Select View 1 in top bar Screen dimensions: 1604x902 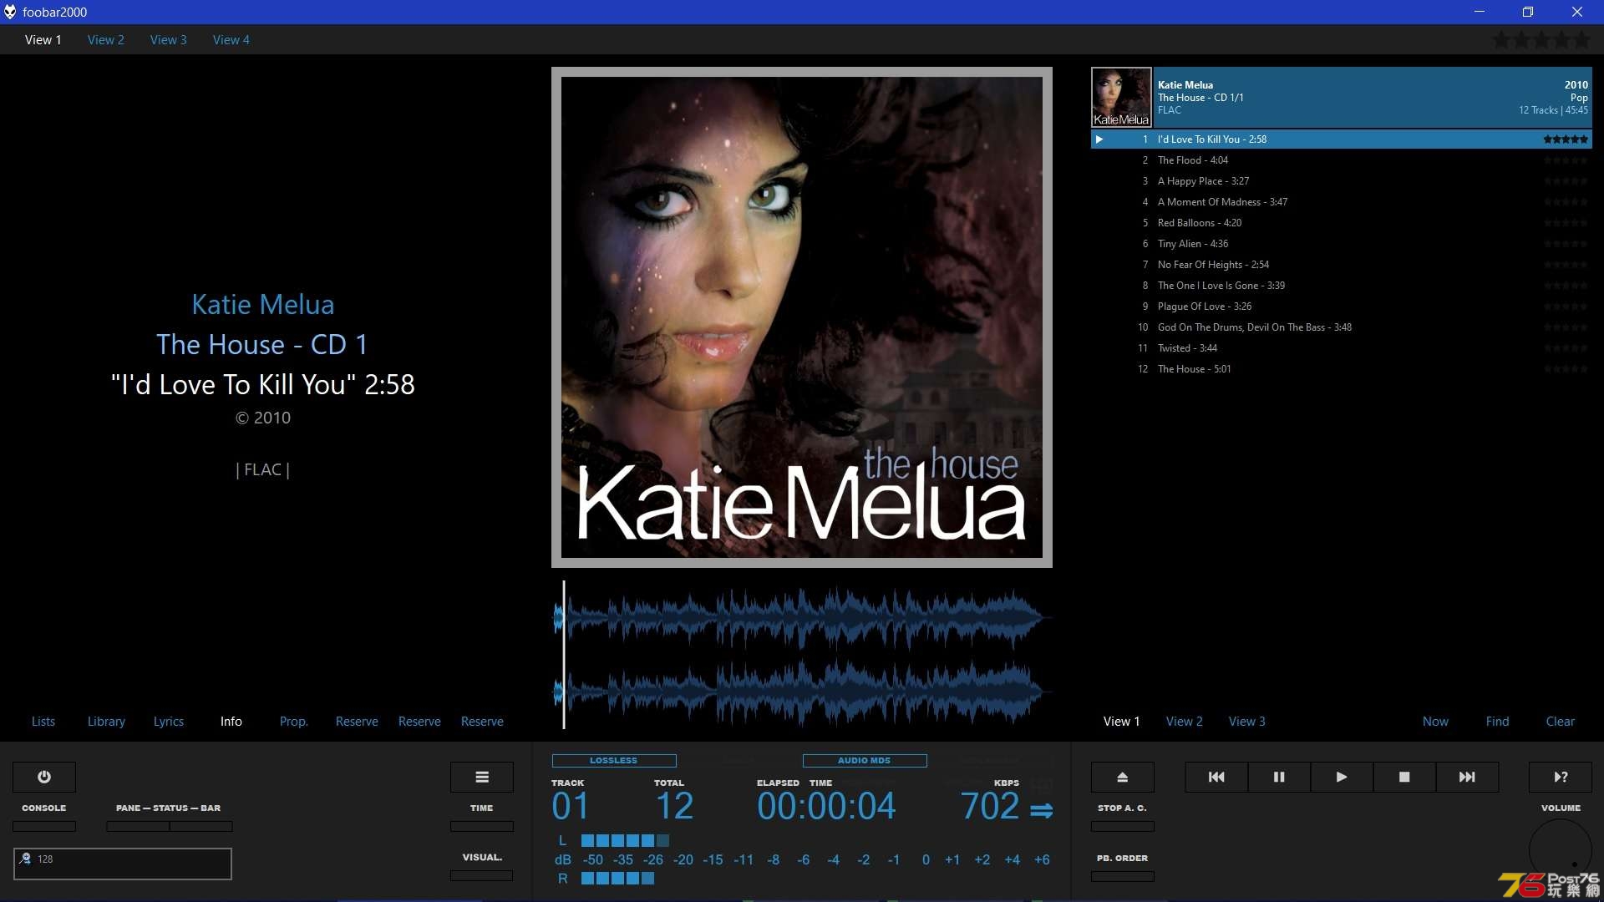tap(43, 39)
